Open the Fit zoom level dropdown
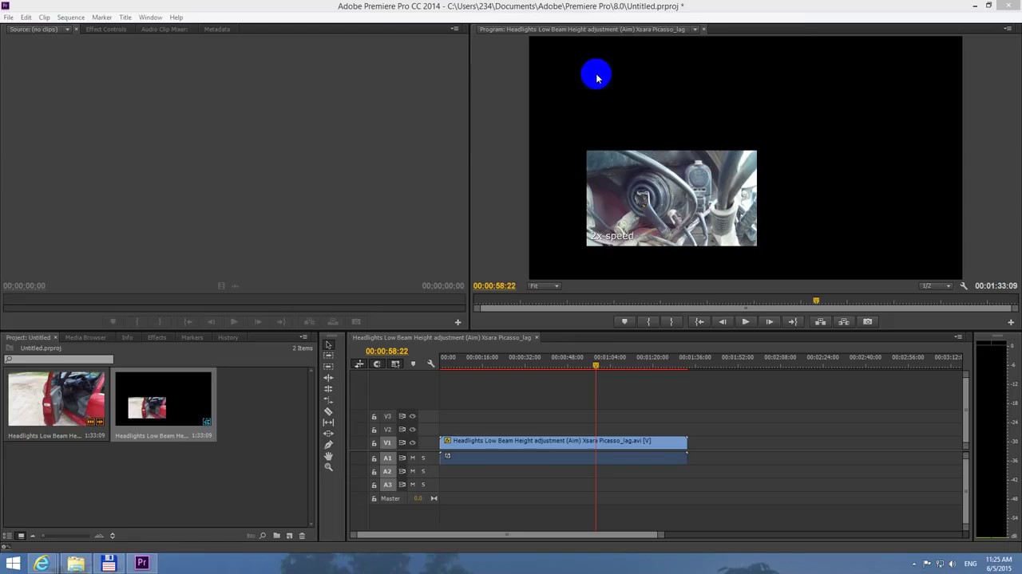This screenshot has width=1022, height=574. click(x=545, y=285)
